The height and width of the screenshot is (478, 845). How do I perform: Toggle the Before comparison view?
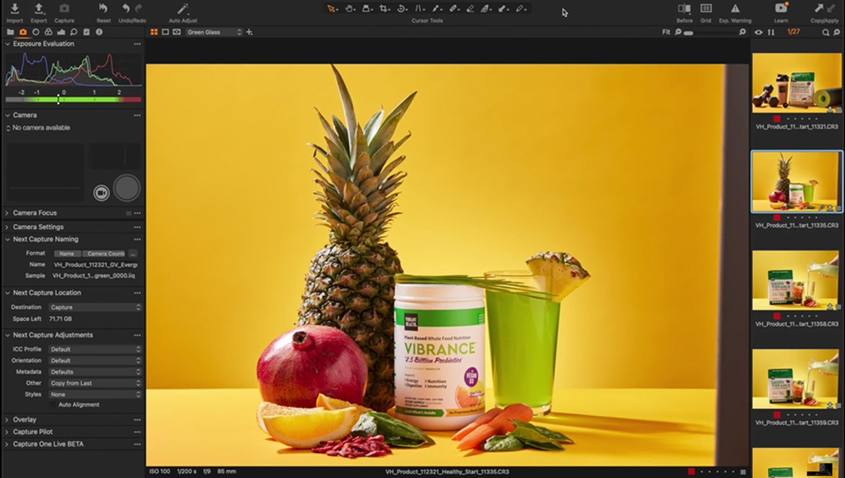[x=684, y=9]
